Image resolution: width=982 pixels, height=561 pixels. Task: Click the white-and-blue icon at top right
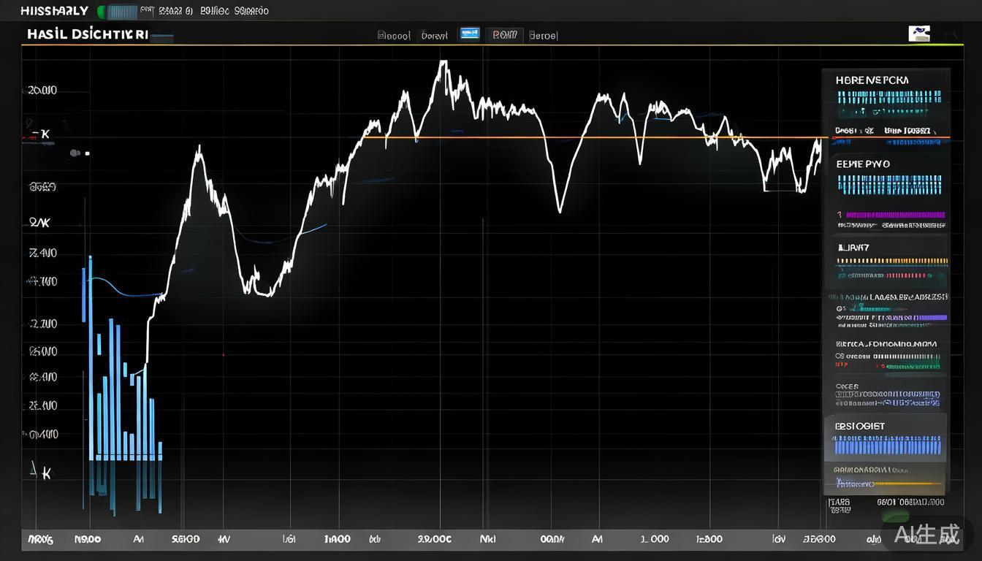click(919, 33)
